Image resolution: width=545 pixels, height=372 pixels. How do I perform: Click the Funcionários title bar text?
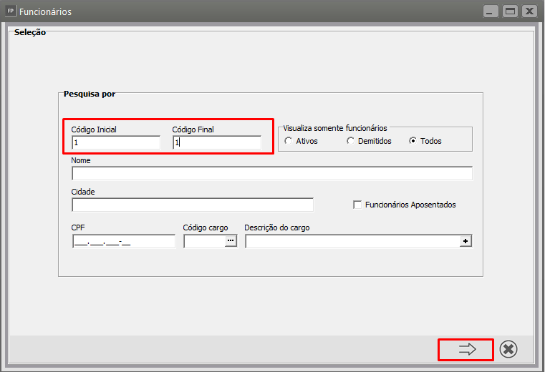45,12
